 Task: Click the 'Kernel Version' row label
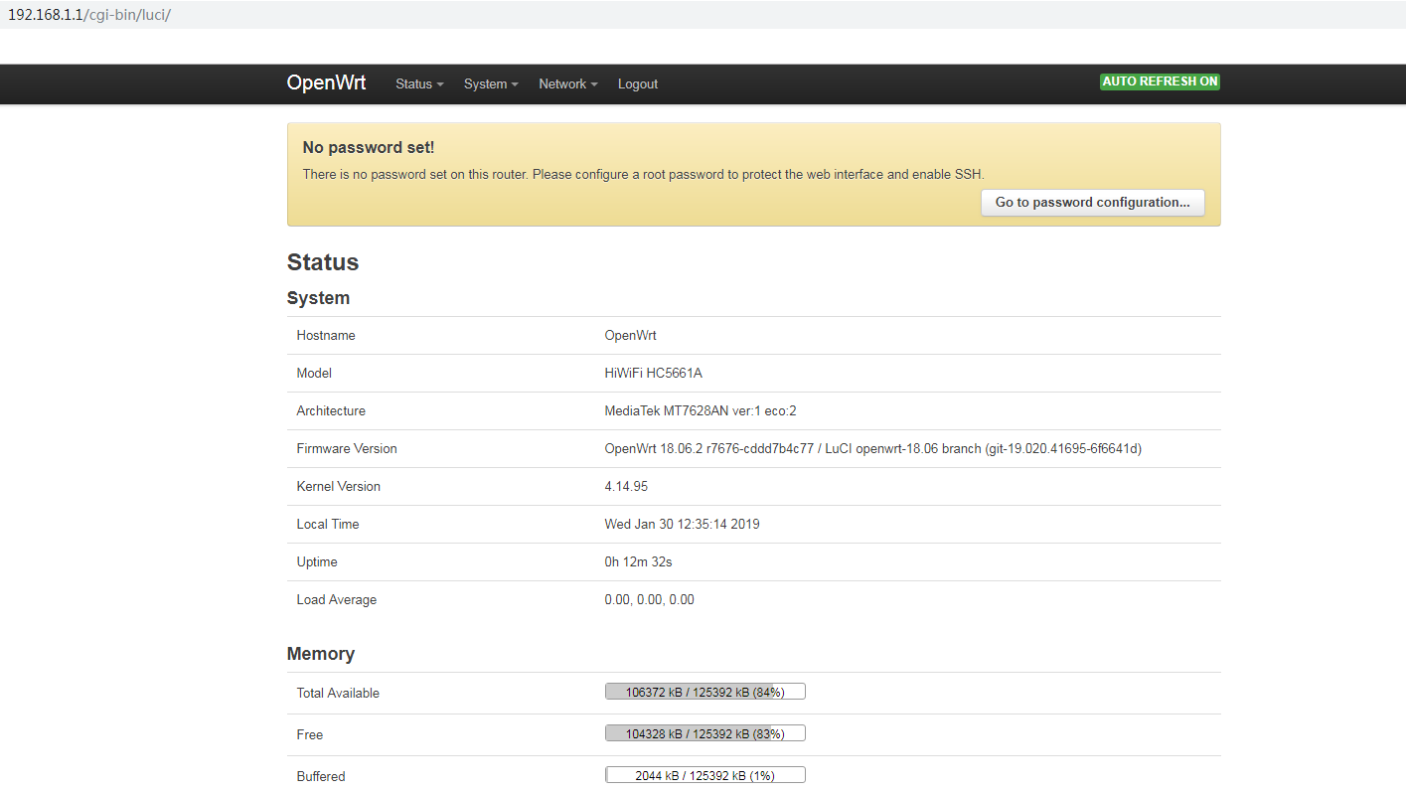(339, 487)
